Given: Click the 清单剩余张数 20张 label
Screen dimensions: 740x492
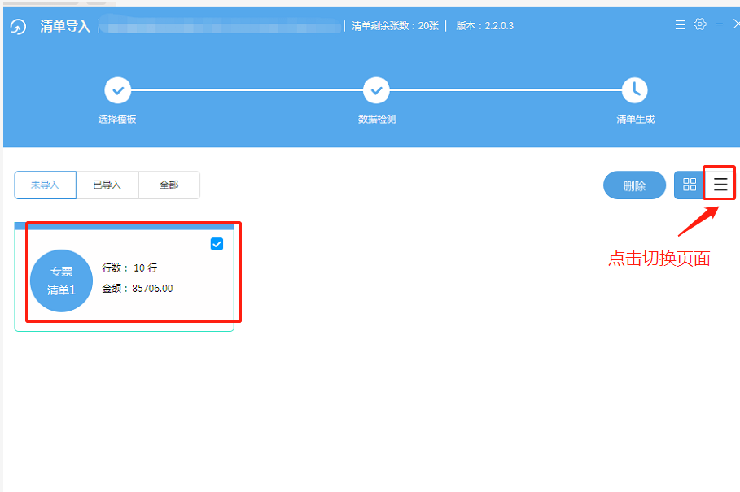Looking at the screenshot, I should [x=395, y=26].
